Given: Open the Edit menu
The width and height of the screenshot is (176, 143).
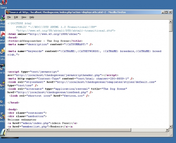Looking at the screenshot, I should (x=16, y=17).
